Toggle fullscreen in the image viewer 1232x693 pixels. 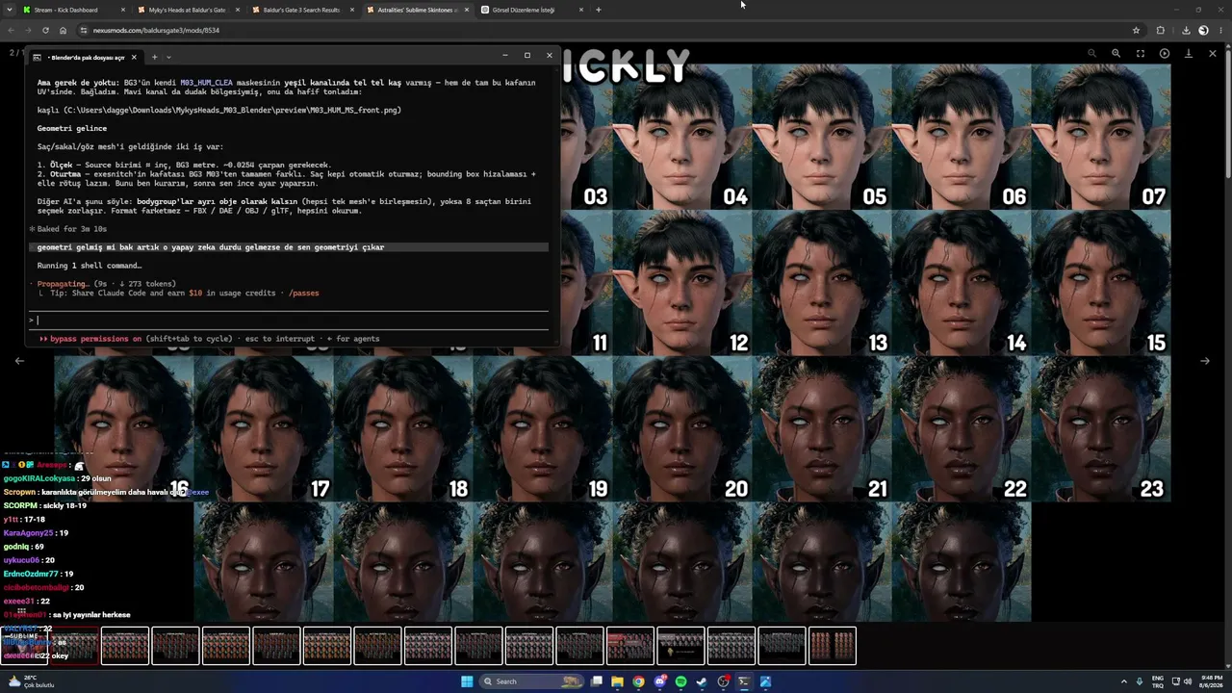point(1140,54)
